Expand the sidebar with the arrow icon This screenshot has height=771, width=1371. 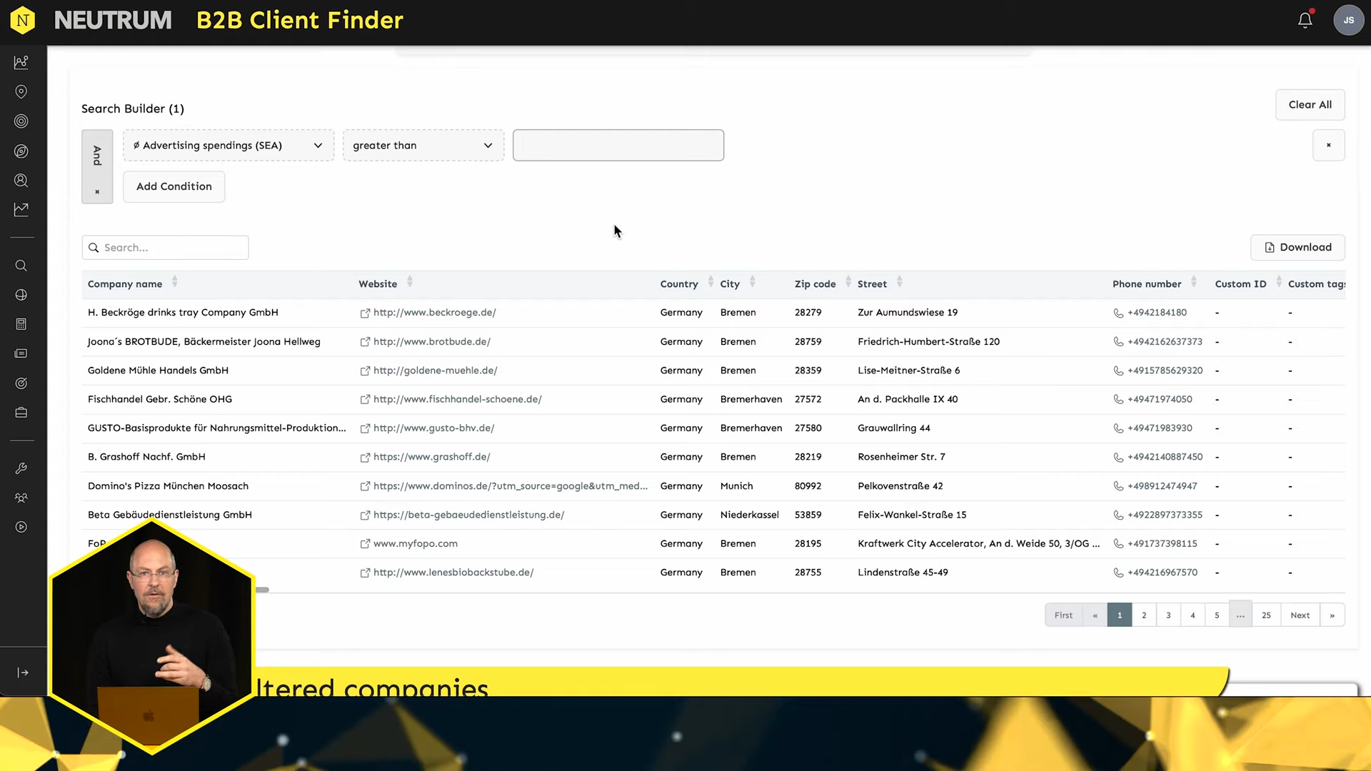coord(23,672)
